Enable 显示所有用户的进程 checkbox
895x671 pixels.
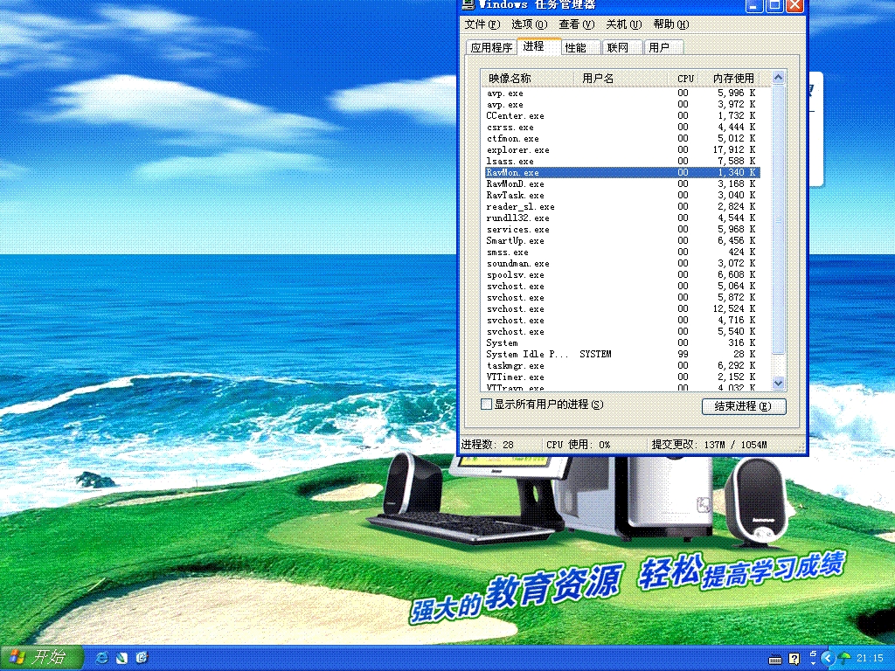(486, 404)
